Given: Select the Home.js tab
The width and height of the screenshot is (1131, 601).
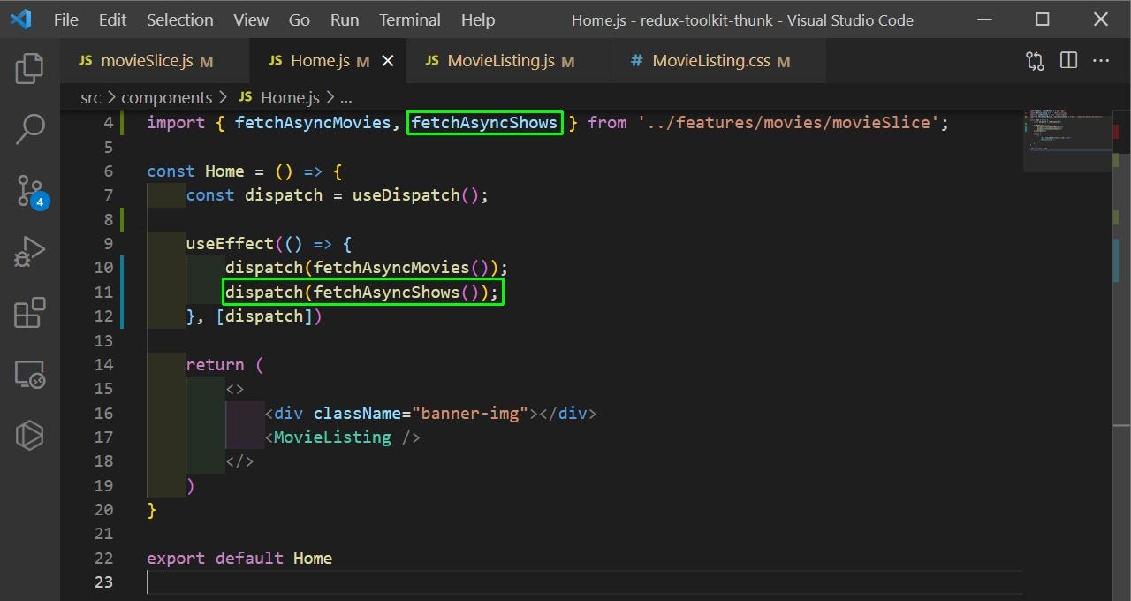Looking at the screenshot, I should tap(328, 61).
